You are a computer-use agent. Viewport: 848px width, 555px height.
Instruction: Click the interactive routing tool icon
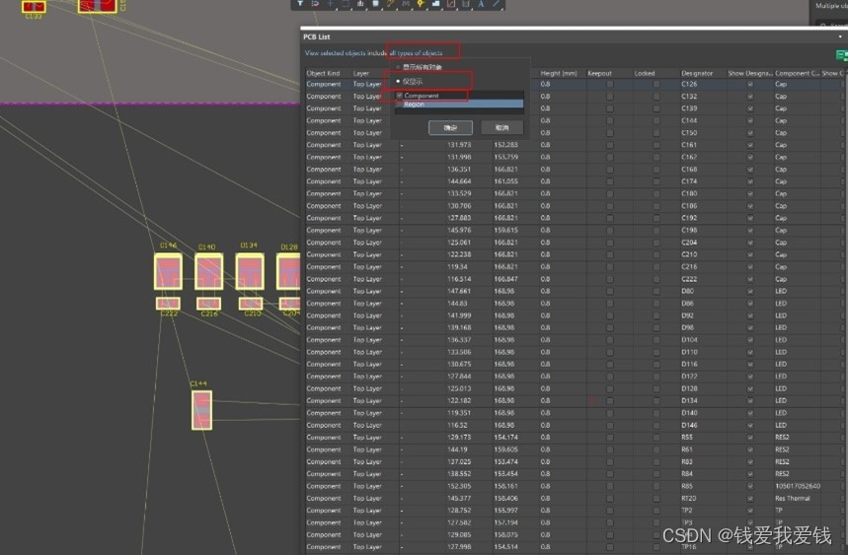(x=391, y=4)
